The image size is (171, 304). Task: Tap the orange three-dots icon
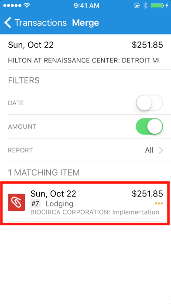pos(159,204)
